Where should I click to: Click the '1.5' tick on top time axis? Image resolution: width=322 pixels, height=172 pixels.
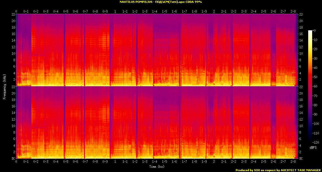(x=165, y=11)
